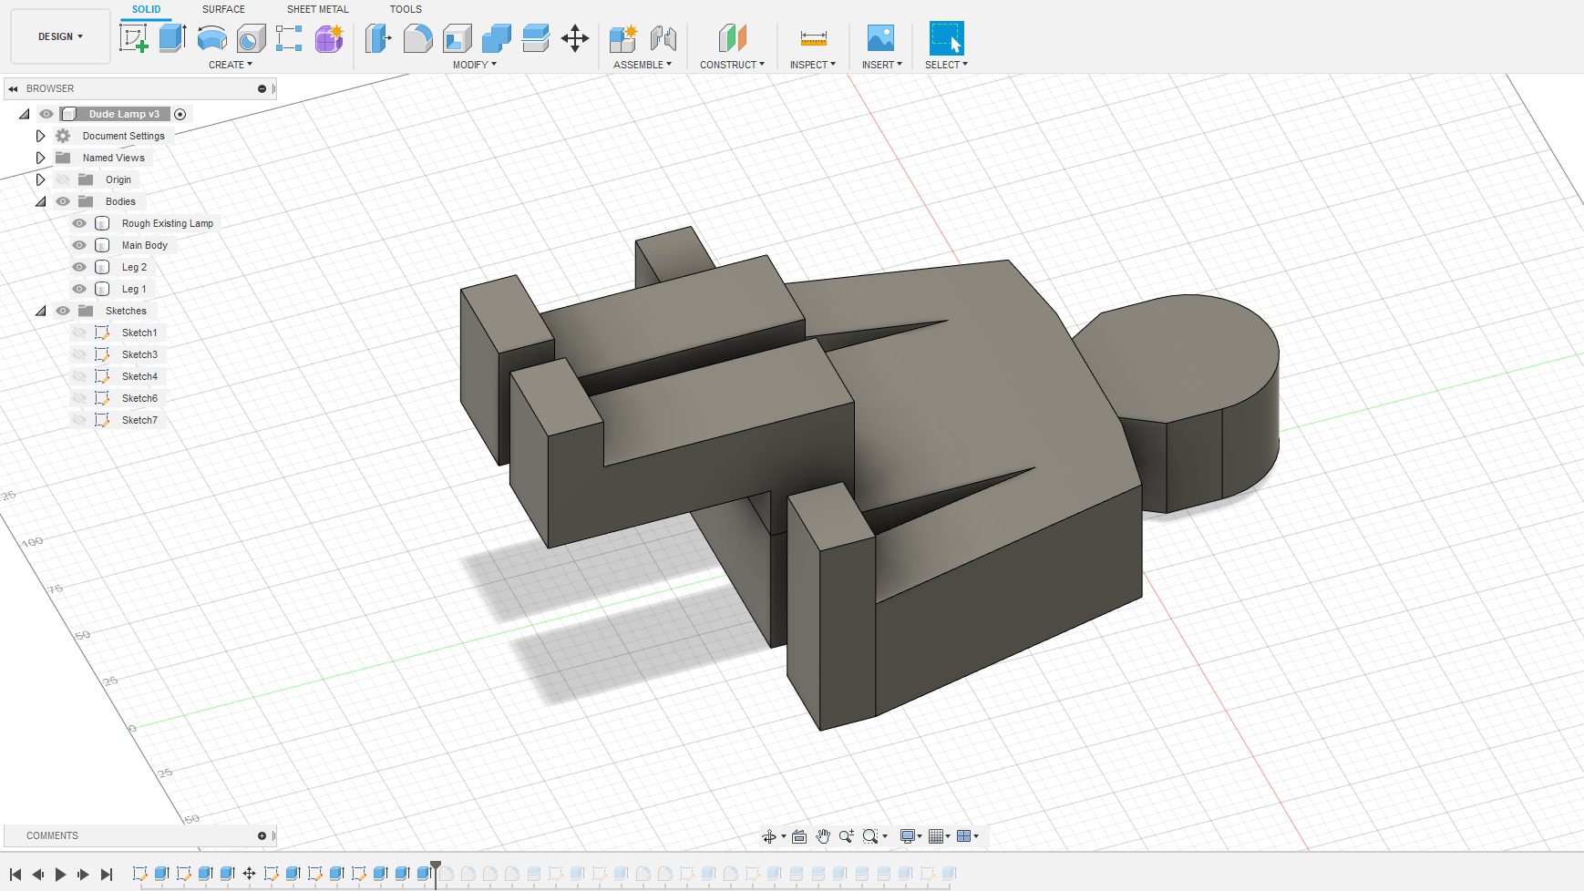Image resolution: width=1584 pixels, height=891 pixels.
Task: Select the Insert image icon
Action: (880, 38)
